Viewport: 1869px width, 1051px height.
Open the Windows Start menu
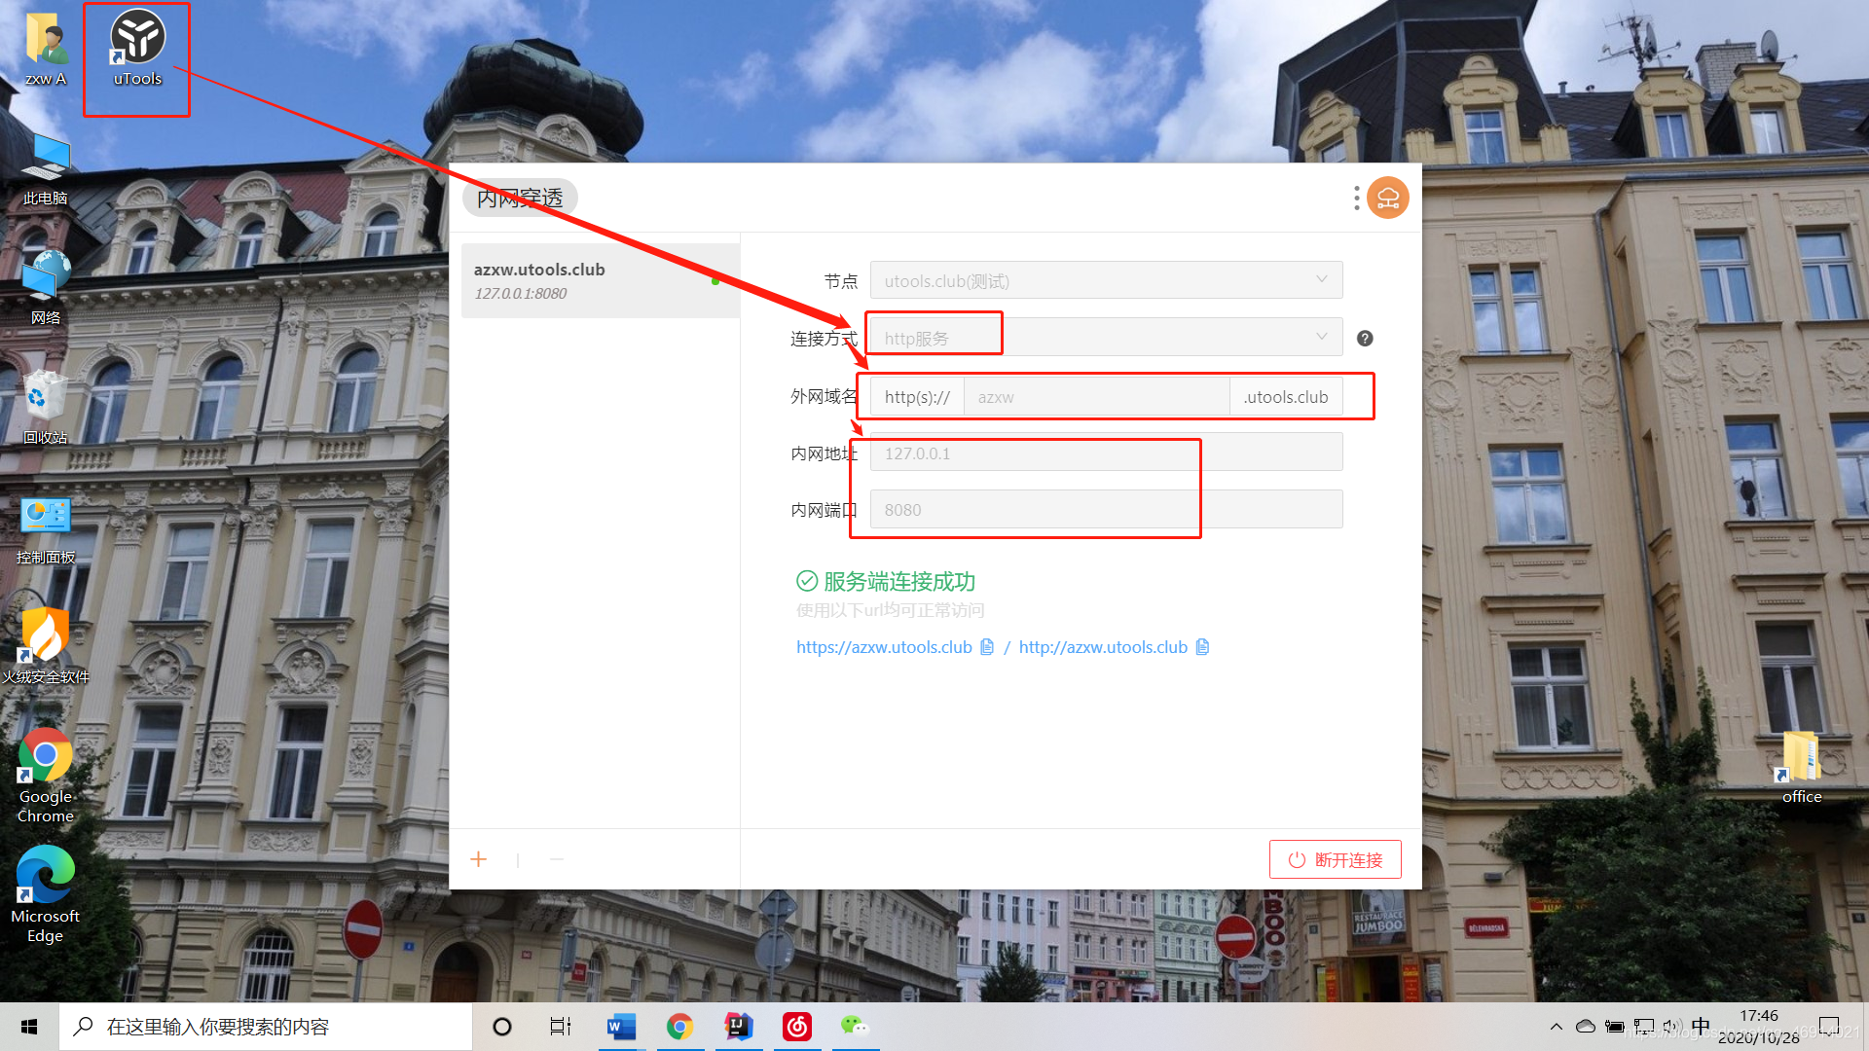pyautogui.click(x=29, y=1027)
